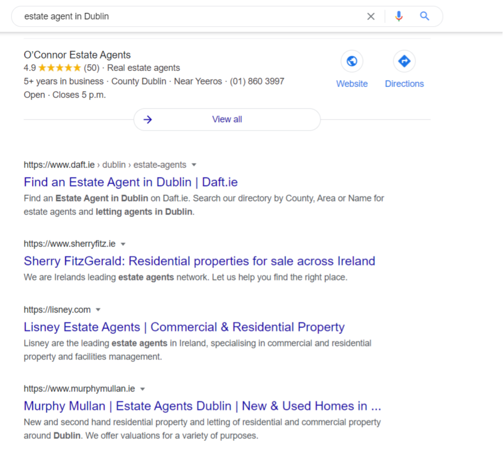Expand the dropdown arrow beside lisney.com URL
The image size is (503, 456).
click(98, 310)
